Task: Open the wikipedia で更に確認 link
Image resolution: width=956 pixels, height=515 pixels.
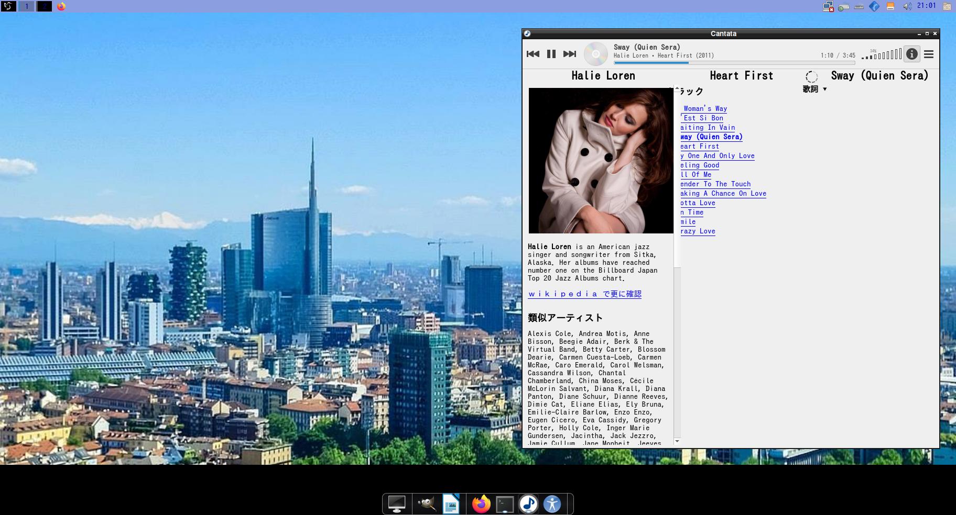Action: pos(584,294)
